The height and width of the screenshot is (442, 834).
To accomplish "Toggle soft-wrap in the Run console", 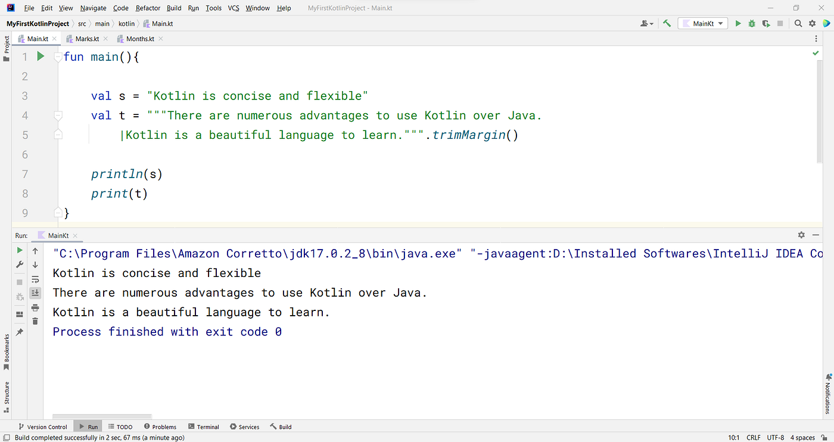I will pyautogui.click(x=35, y=279).
